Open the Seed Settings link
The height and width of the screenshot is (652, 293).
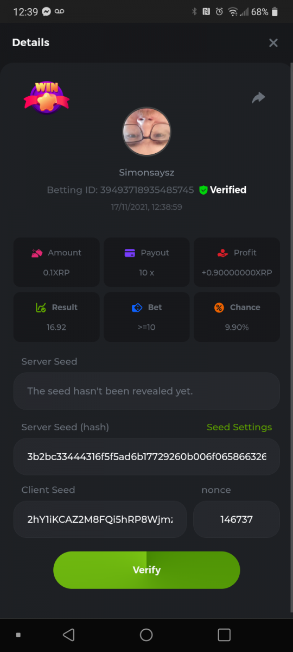(x=239, y=427)
